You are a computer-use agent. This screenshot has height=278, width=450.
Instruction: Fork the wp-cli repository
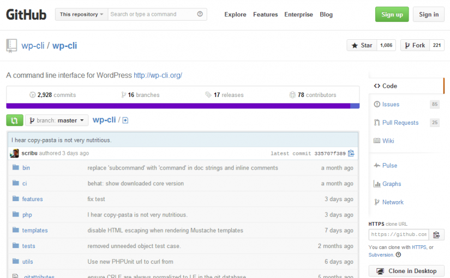coord(415,45)
